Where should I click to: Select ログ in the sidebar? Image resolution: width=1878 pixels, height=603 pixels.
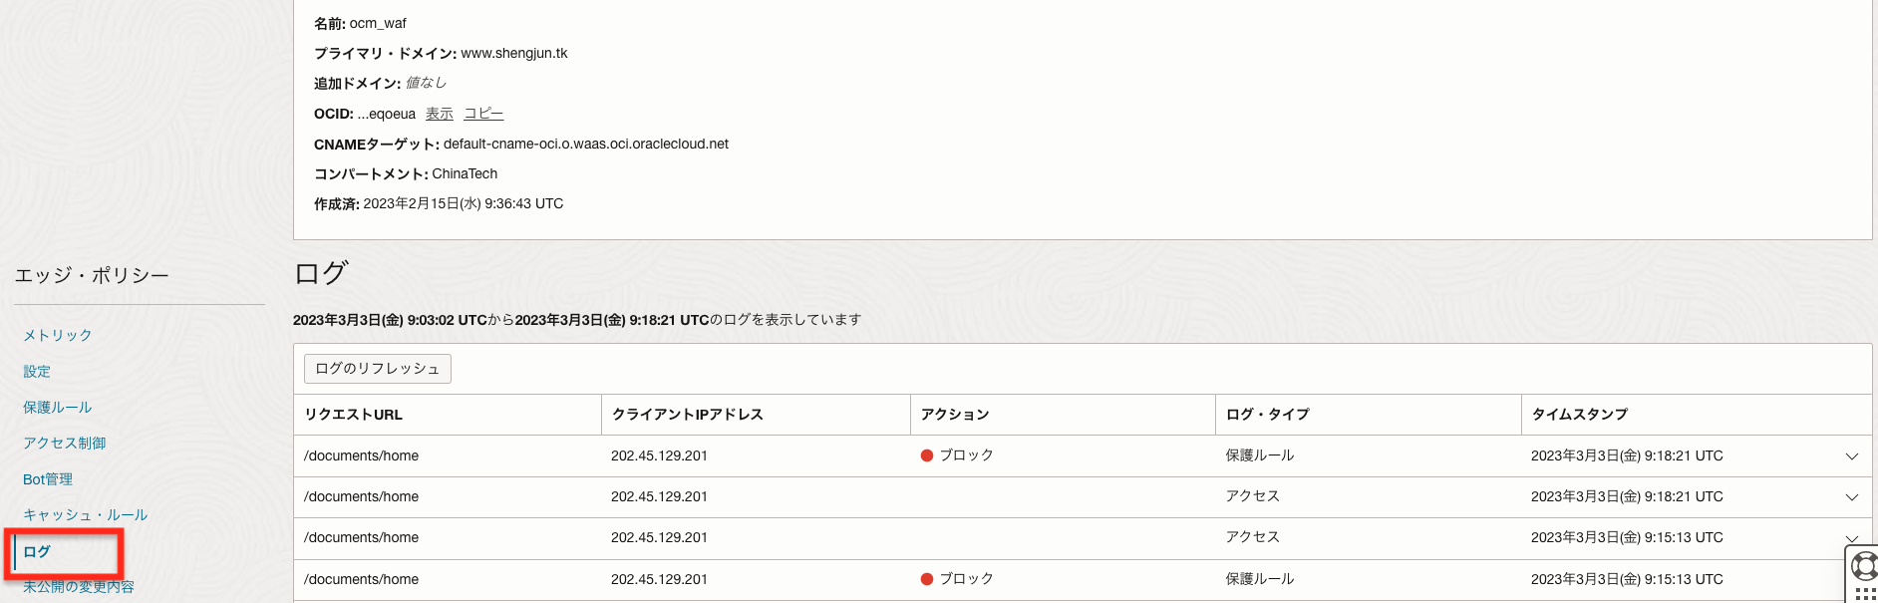tap(37, 551)
